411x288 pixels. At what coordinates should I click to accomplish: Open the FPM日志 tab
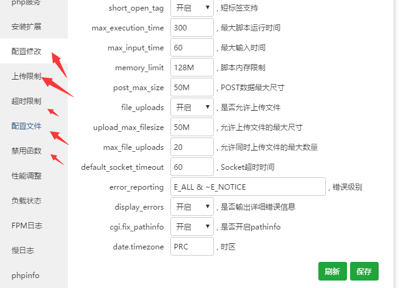click(26, 225)
